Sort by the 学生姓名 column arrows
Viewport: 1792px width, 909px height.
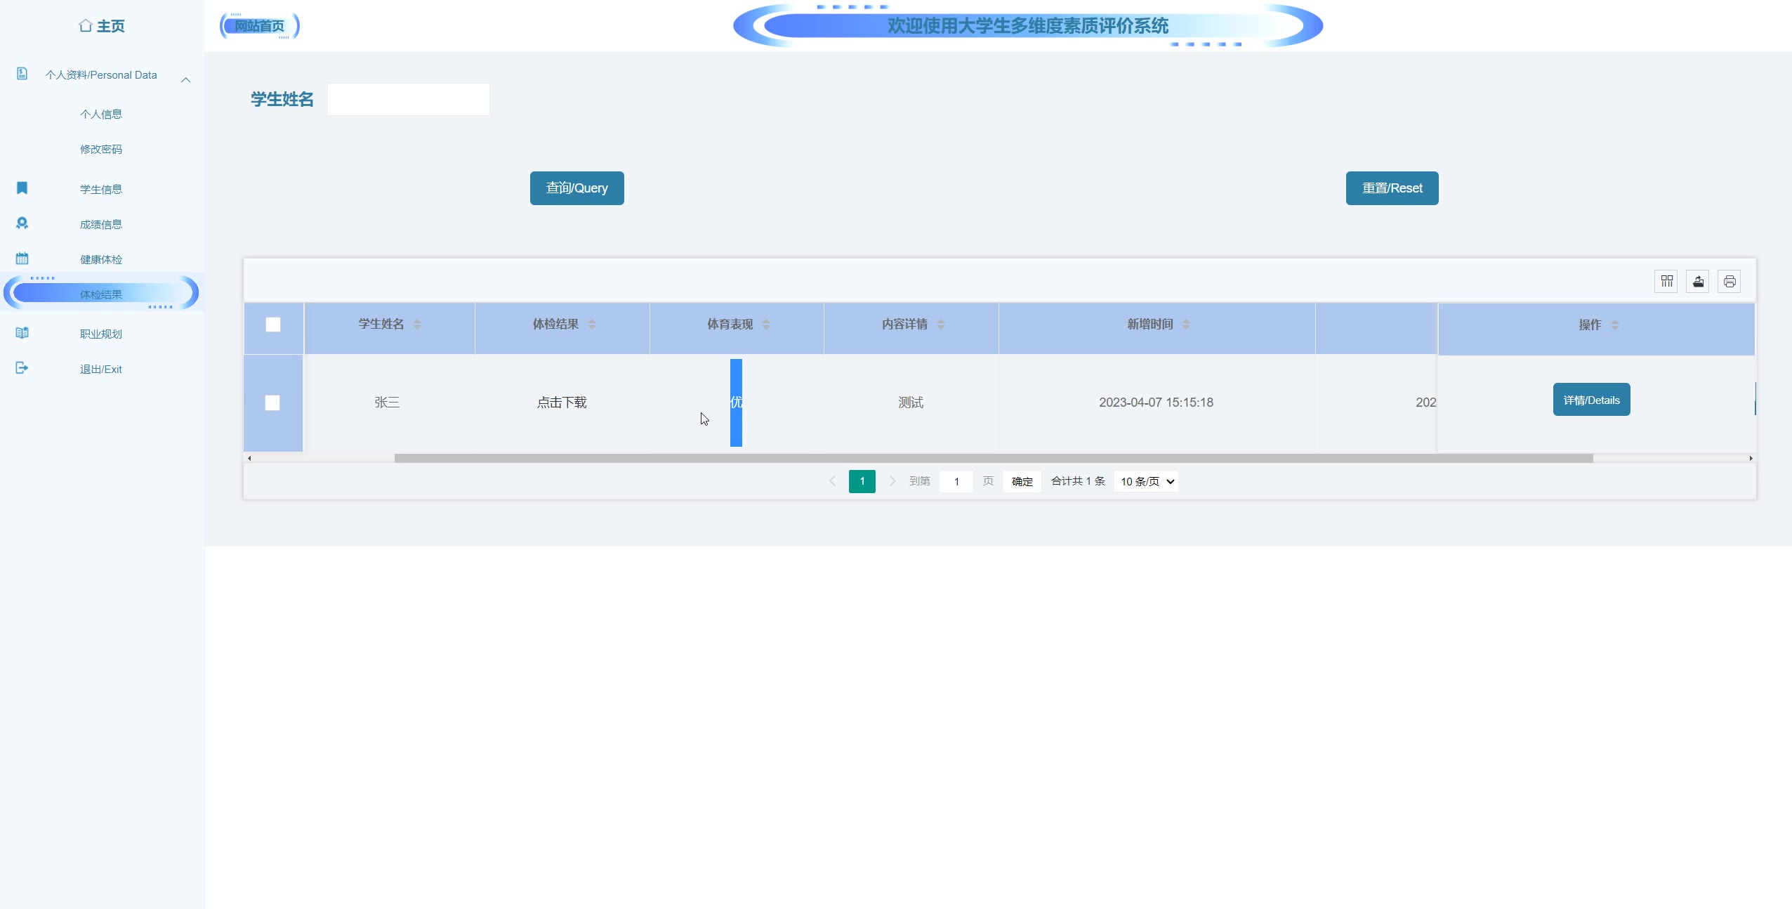[417, 325]
